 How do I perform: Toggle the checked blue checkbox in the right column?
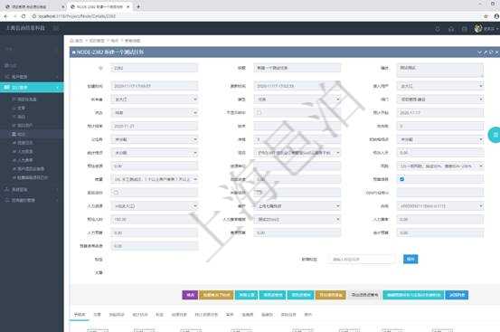401,179
